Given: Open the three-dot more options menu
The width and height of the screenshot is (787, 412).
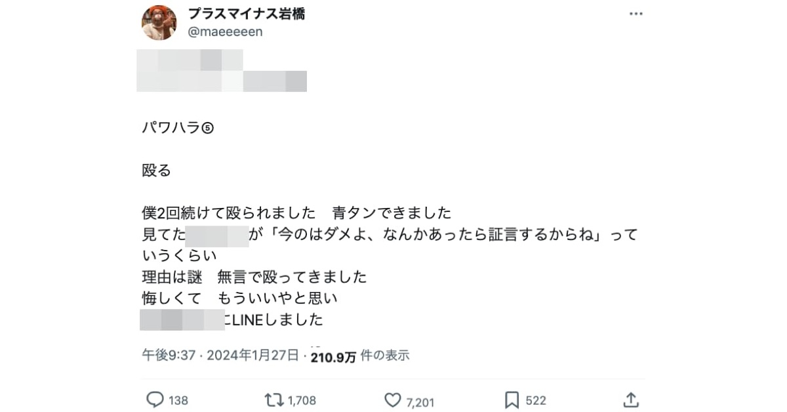Looking at the screenshot, I should tap(636, 14).
